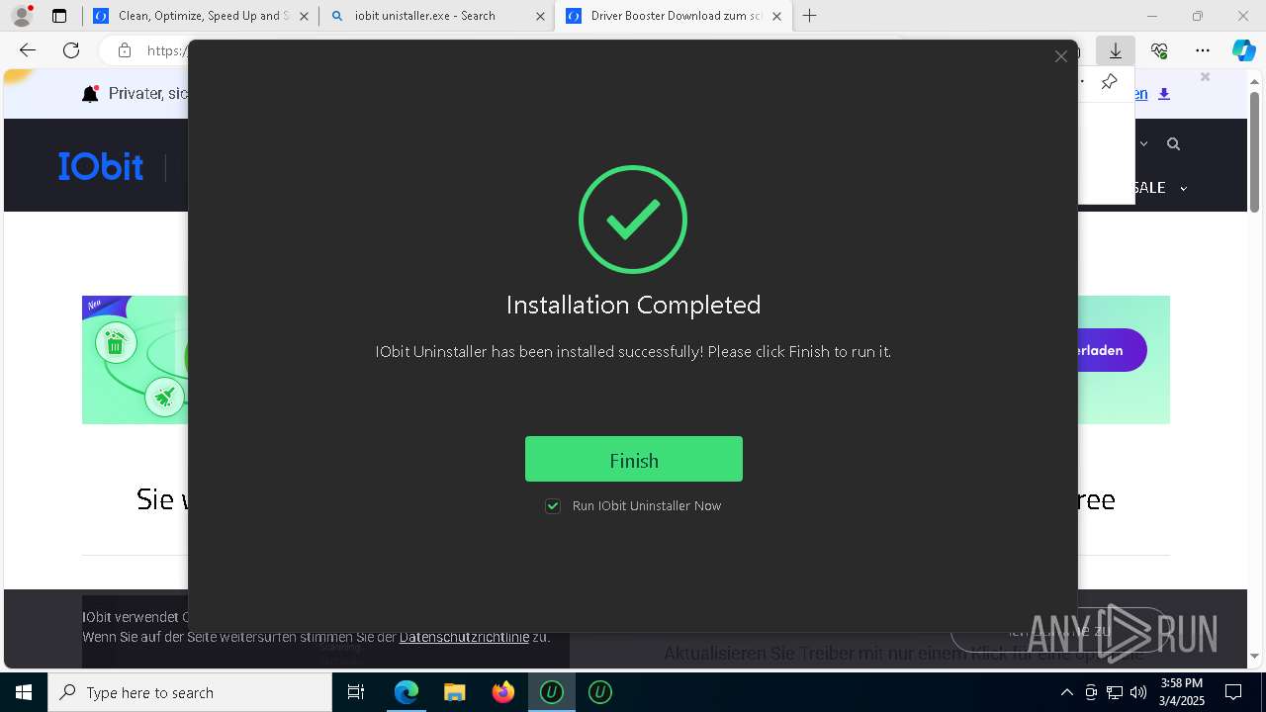Refresh the current web page

(x=71, y=50)
